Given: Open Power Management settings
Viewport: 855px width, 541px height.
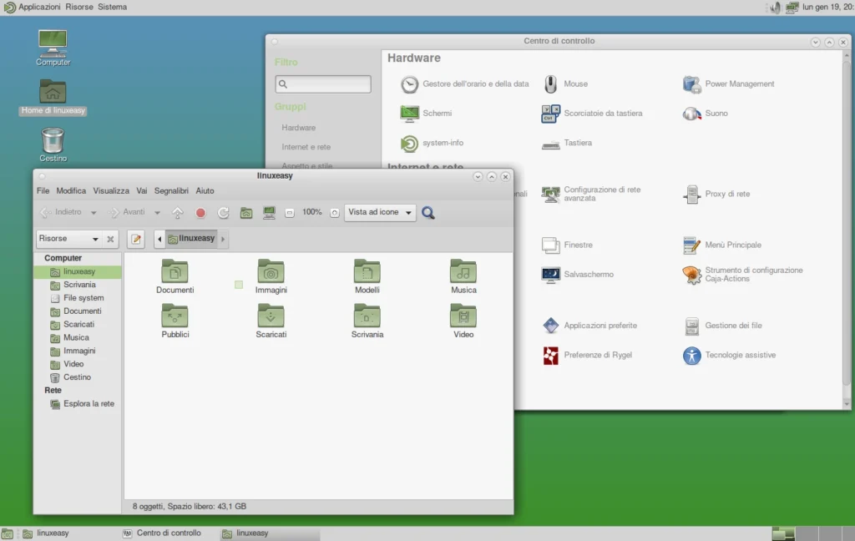Looking at the screenshot, I should (x=738, y=83).
